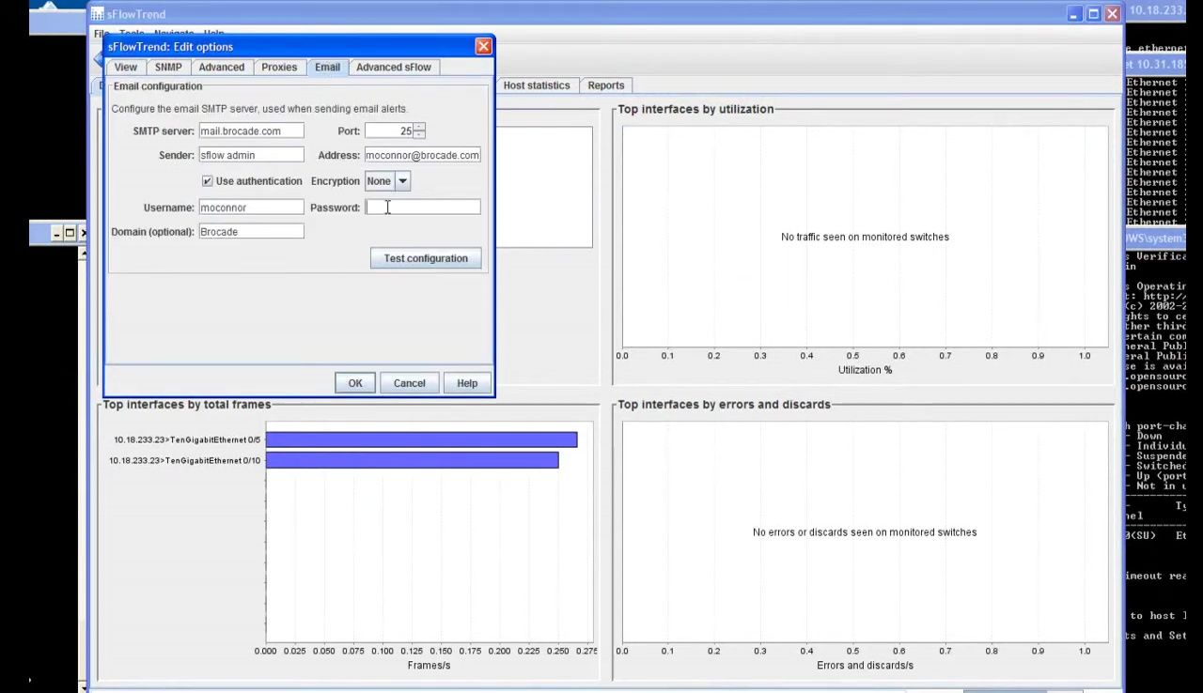Click the Username field

click(251, 208)
